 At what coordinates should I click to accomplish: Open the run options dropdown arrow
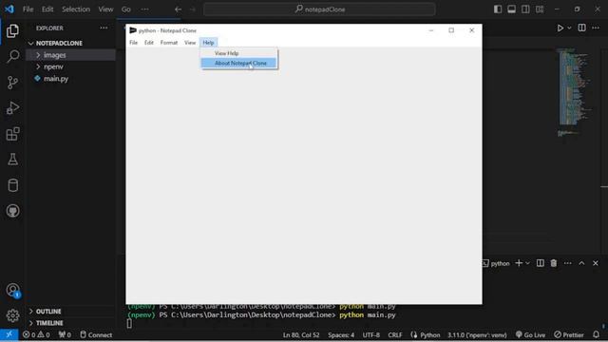(569, 28)
